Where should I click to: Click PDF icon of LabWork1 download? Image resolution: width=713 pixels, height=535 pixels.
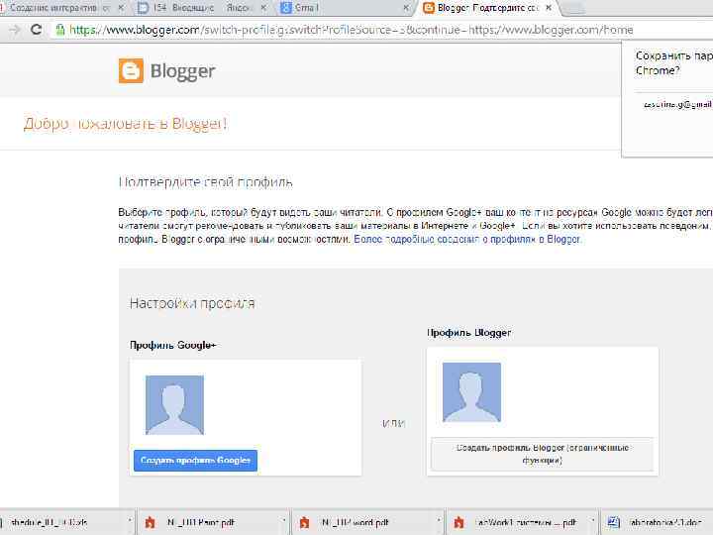coord(458,522)
